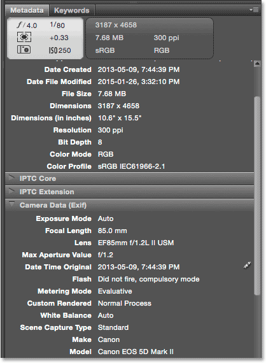Click the Make value Canon
The height and width of the screenshot is (363, 266).
point(109,339)
